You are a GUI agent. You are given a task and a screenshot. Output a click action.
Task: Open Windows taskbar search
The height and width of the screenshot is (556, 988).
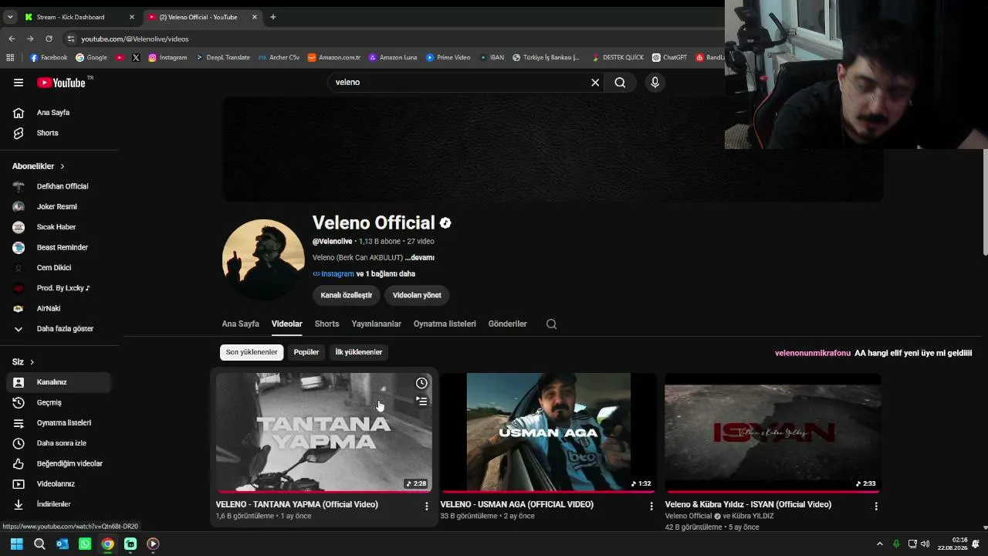39,544
